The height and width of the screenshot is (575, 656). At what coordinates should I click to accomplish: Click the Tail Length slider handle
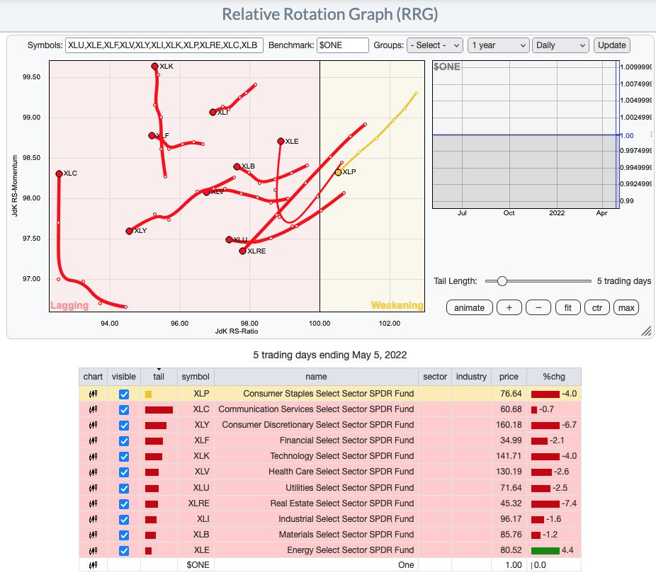coord(502,281)
